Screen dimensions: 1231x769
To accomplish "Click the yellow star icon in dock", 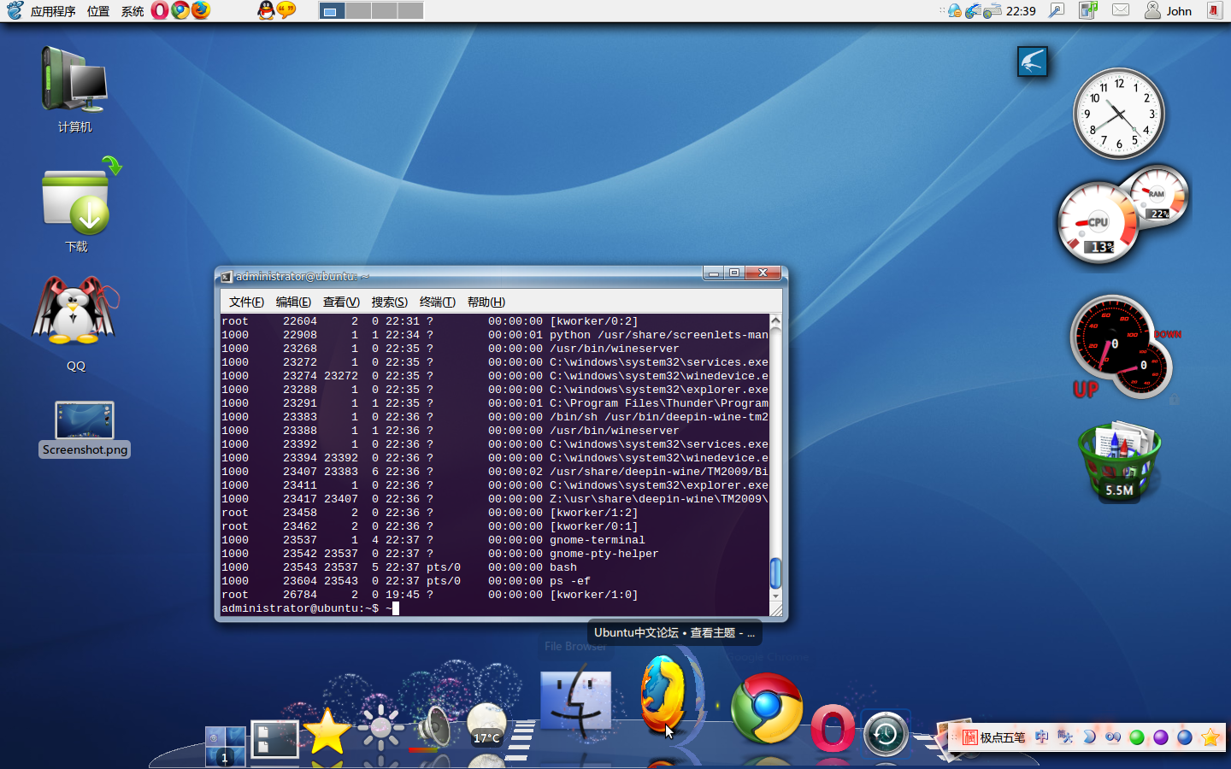I will click(x=327, y=732).
